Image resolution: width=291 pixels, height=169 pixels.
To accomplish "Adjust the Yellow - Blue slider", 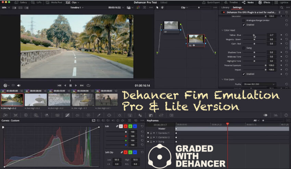I will click(254, 35).
